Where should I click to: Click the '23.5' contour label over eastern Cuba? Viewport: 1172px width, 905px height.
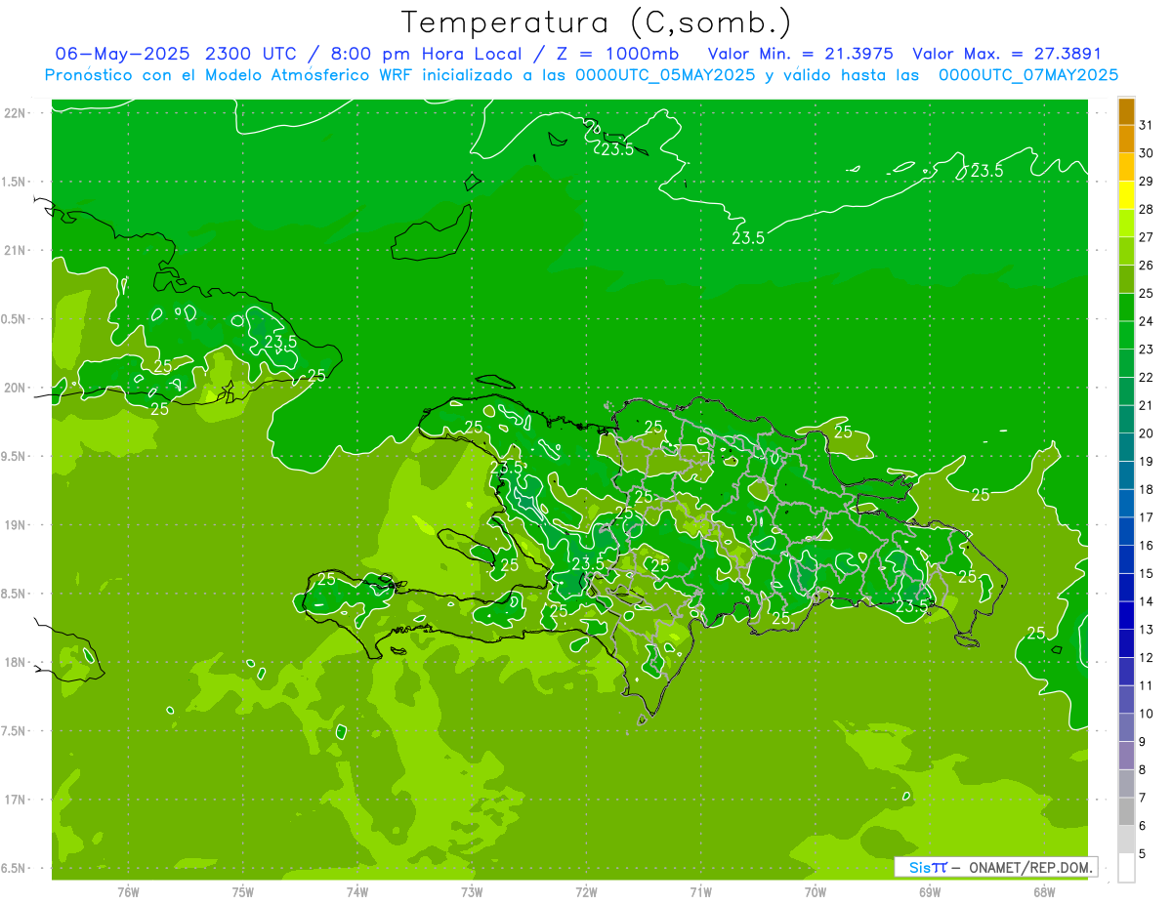(x=280, y=342)
